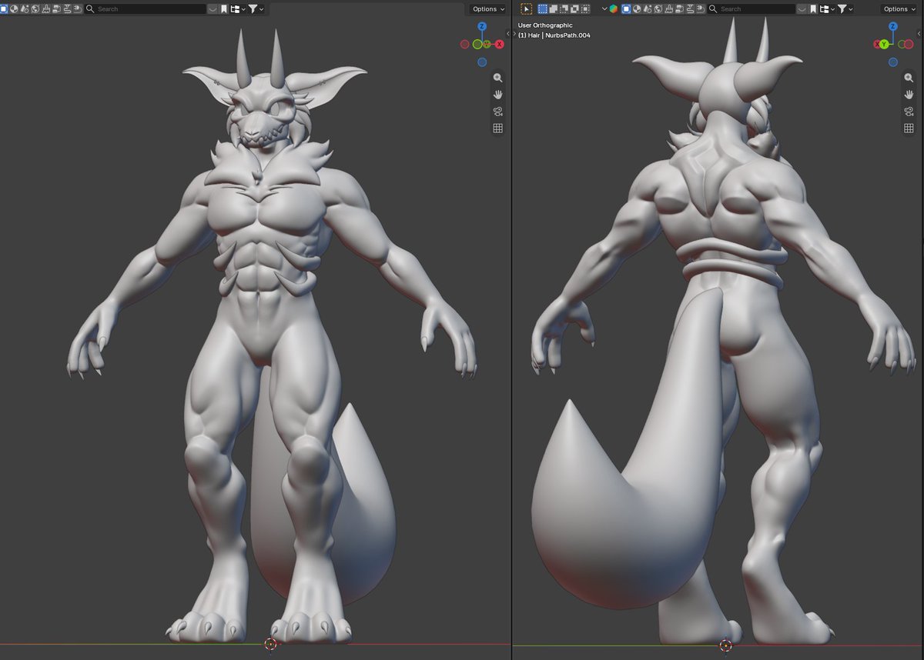Click the 'User Orthographic' viewport label
The height and width of the screenshot is (660, 924).
coord(546,25)
